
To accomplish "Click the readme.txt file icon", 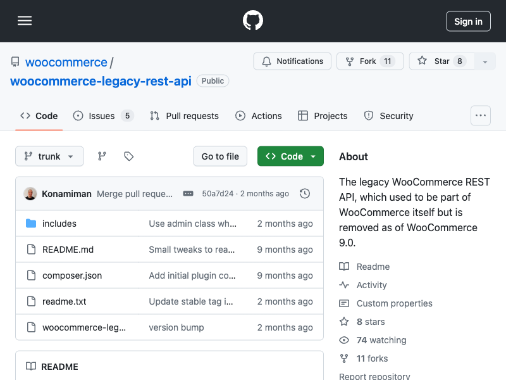I will pyautogui.click(x=31, y=301).
